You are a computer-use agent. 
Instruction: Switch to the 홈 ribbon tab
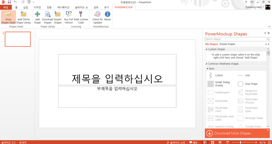tap(16, 7)
